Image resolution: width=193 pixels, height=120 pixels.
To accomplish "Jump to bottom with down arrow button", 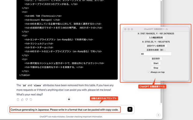I will point(69,99).
